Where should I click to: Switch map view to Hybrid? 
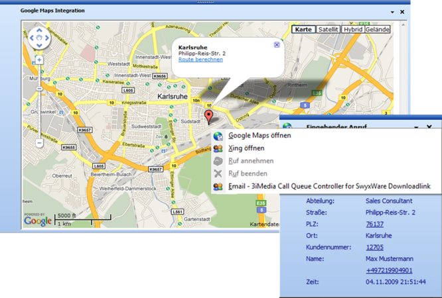coord(352,29)
